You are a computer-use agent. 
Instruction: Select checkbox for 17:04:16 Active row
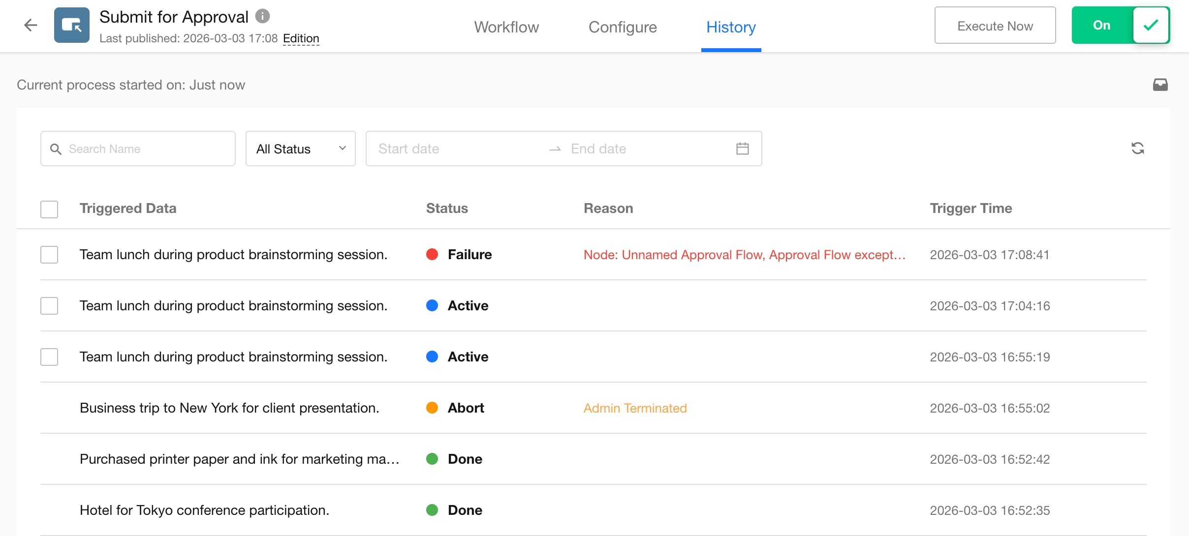point(49,306)
